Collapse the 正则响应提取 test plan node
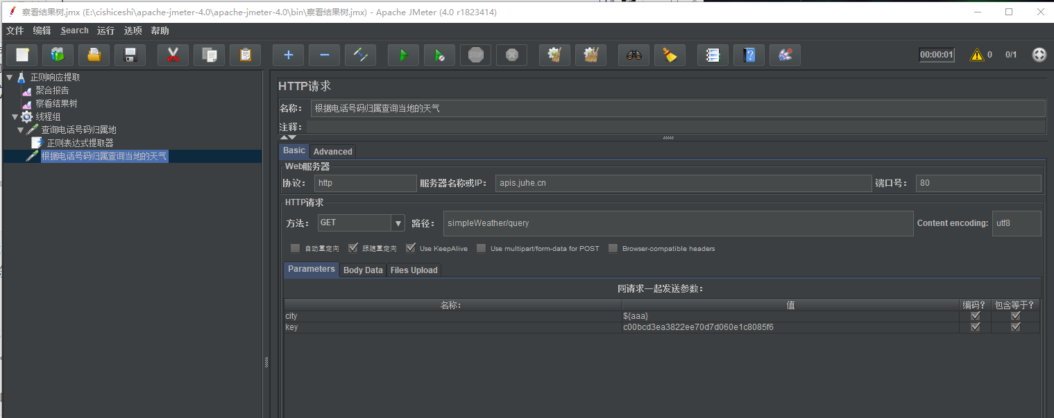Viewport: 1054px width, 418px height. [9, 77]
